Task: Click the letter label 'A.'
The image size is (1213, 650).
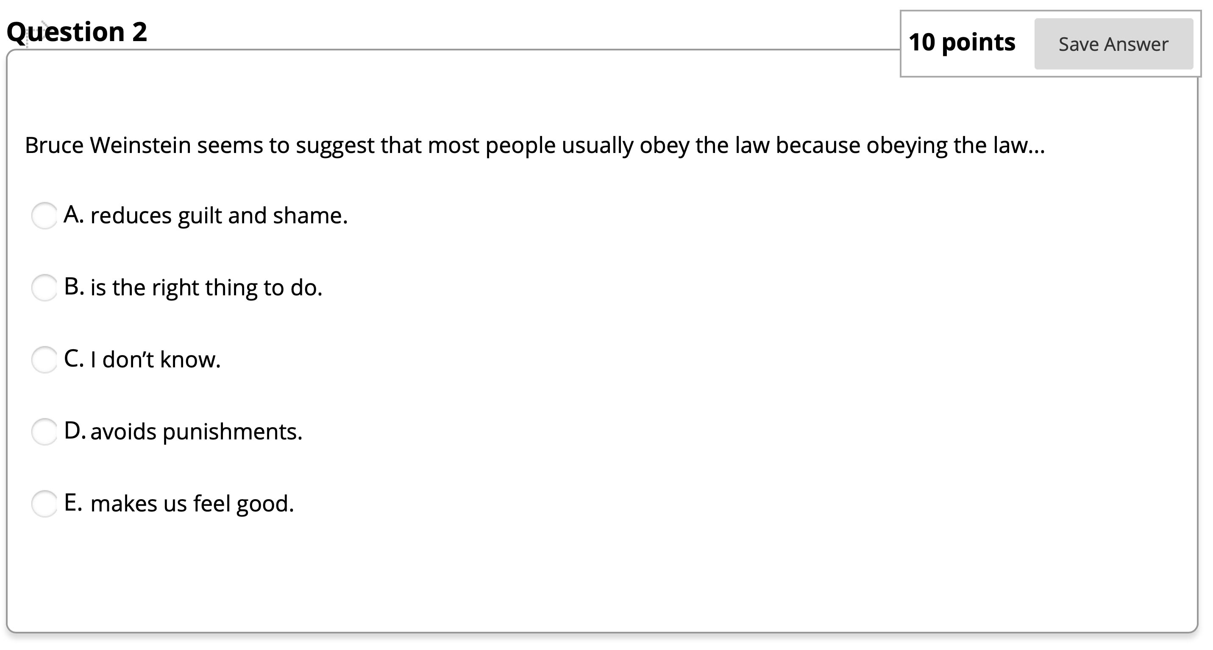Action: point(74,215)
